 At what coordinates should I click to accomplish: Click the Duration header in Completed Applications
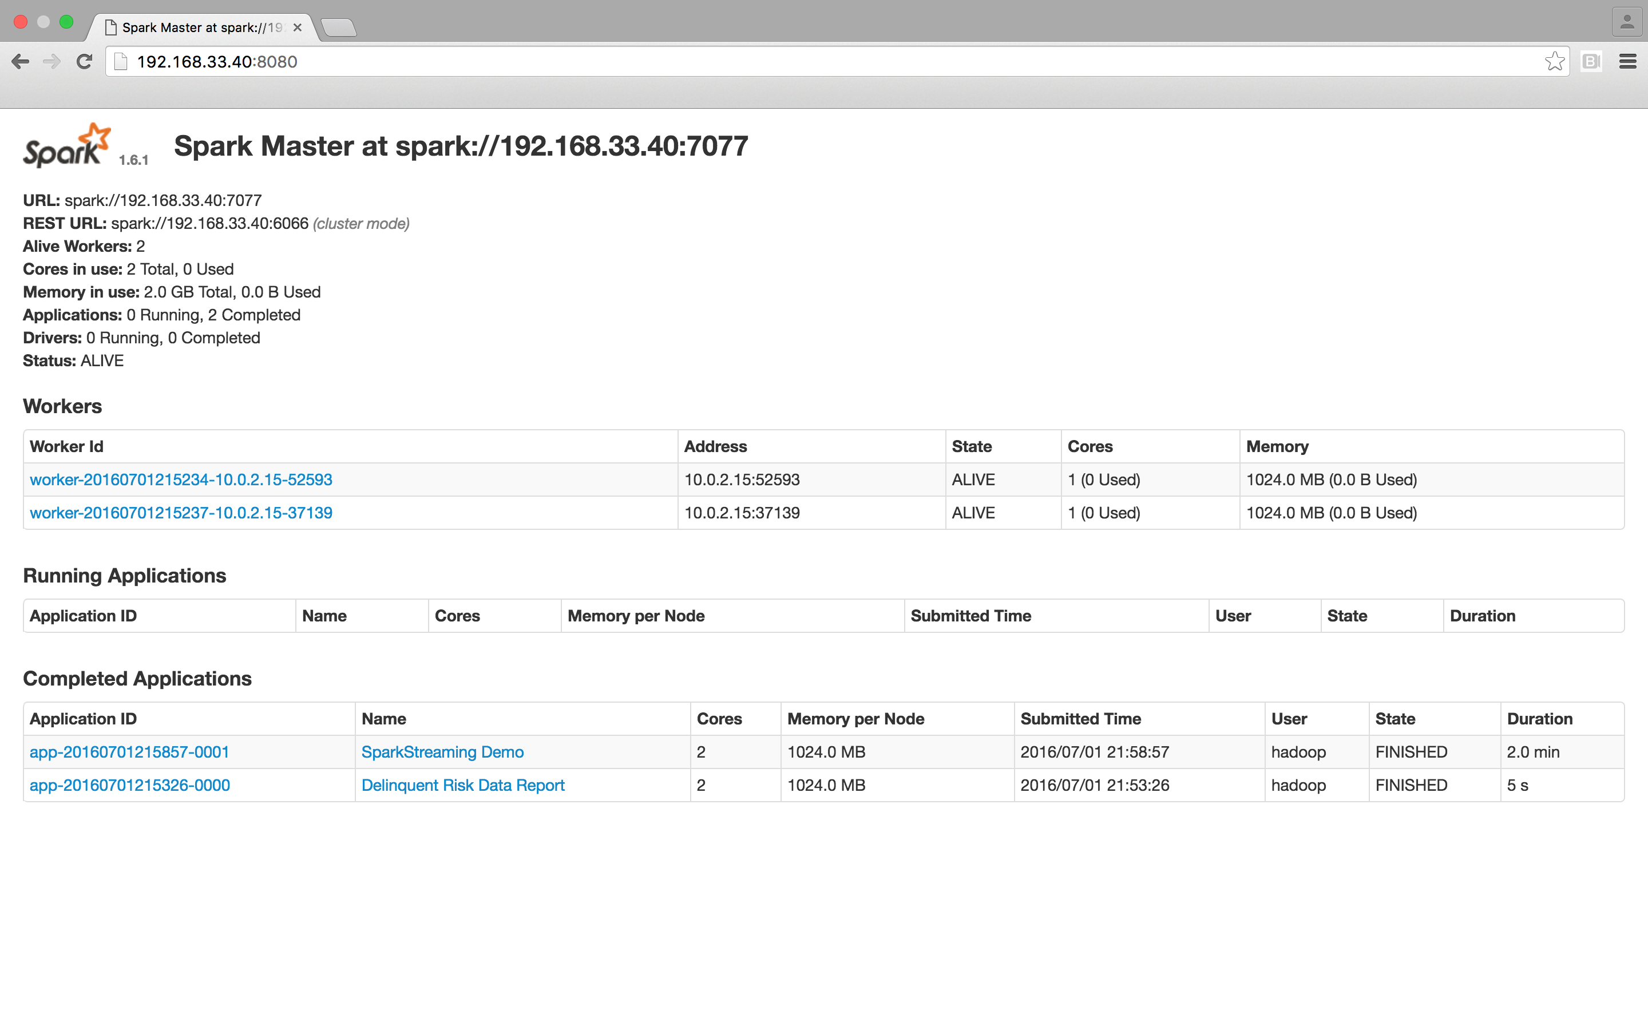click(1539, 719)
